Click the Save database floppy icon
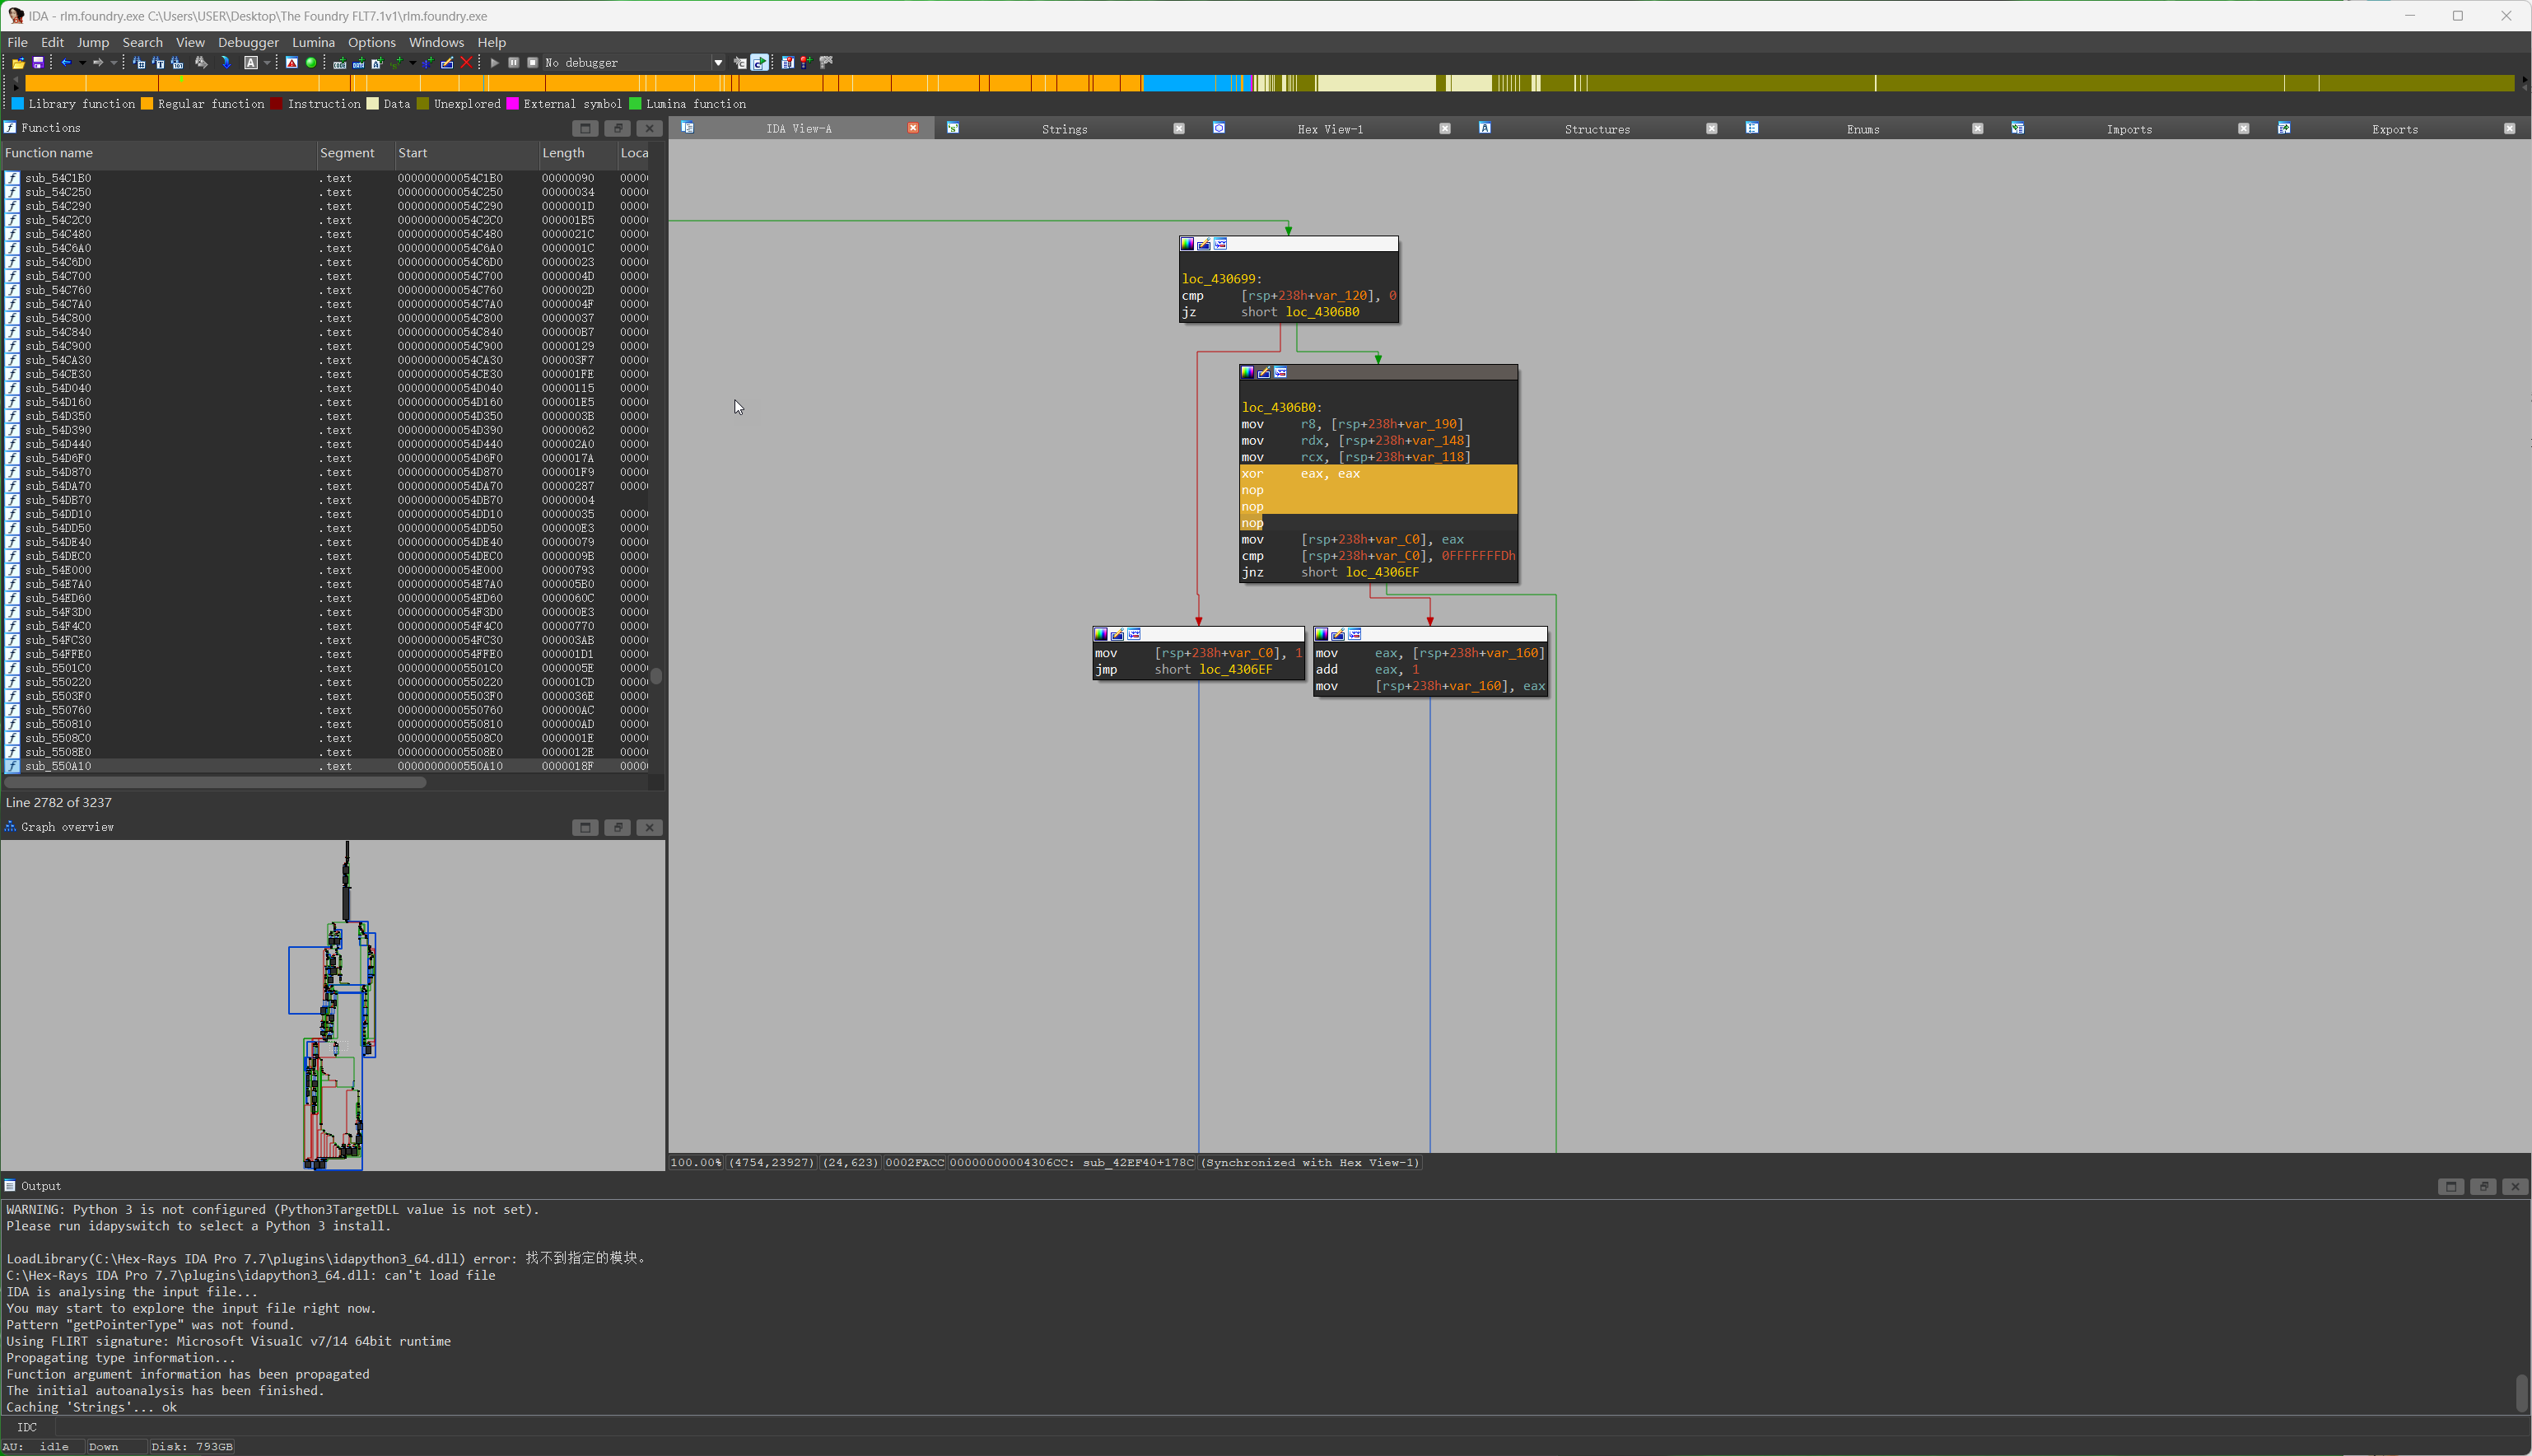This screenshot has height=1456, width=2532. (38, 63)
